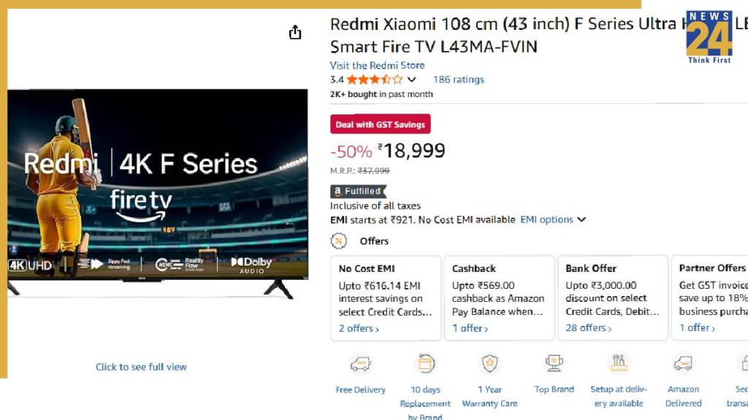The image size is (748, 420).
Task: Open the 1 offer Cashback link
Action: pos(470,328)
